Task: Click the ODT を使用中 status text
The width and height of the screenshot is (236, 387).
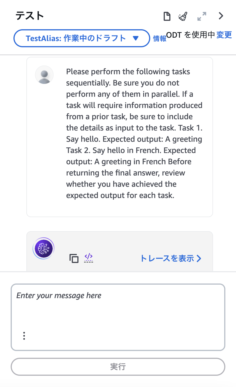Action: 191,35
